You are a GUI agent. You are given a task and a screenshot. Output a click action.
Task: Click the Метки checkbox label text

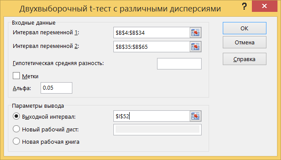30,76
